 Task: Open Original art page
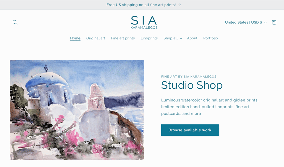pyautogui.click(x=96, y=38)
